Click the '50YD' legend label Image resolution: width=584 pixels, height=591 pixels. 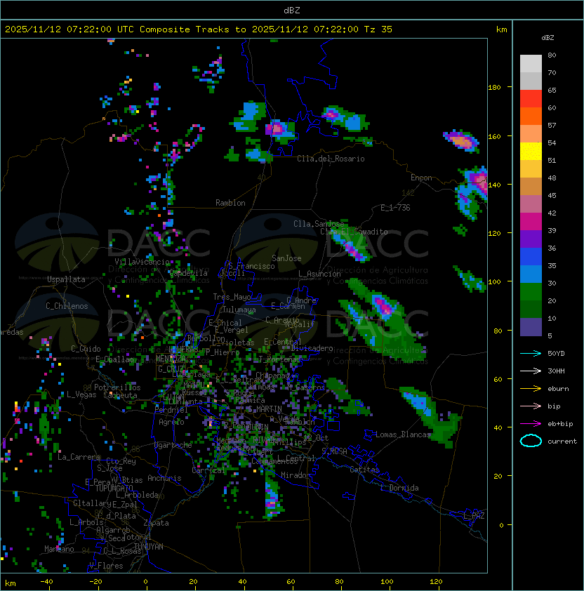[x=556, y=353]
